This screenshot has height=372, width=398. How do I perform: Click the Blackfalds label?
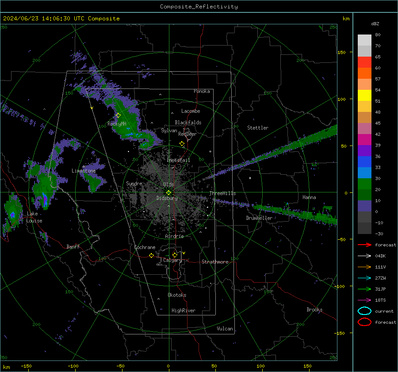pyautogui.click(x=188, y=123)
